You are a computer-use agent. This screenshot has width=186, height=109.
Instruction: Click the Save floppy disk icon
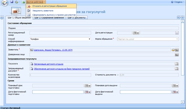12,2
